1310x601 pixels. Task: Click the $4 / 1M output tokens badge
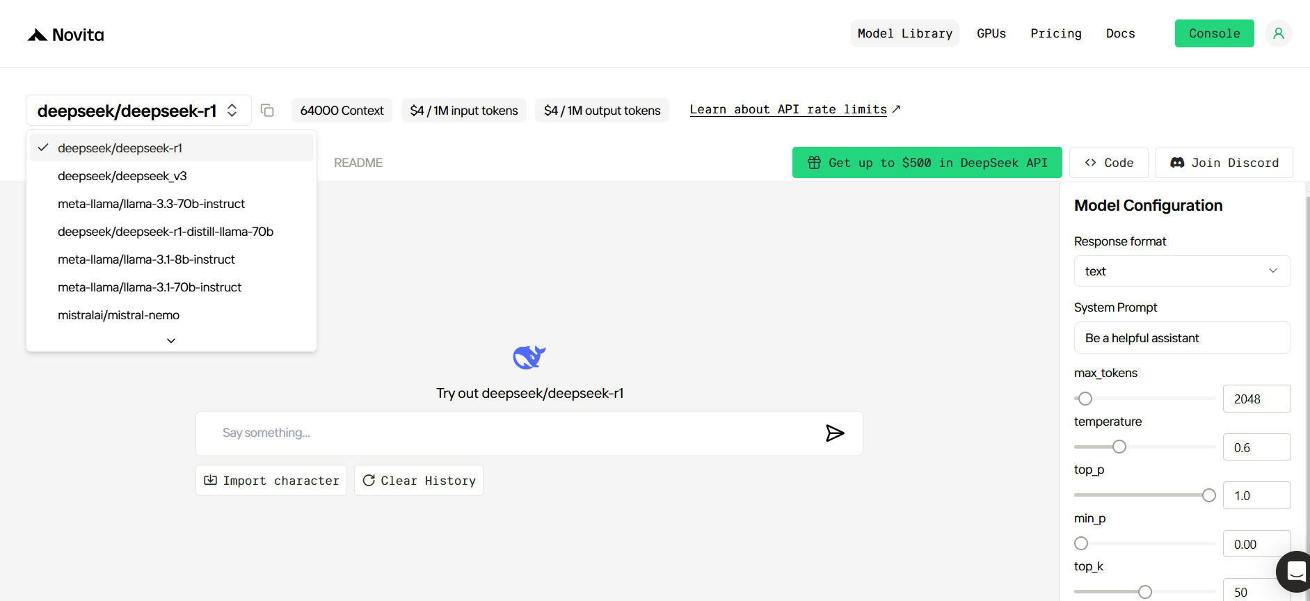(x=602, y=110)
